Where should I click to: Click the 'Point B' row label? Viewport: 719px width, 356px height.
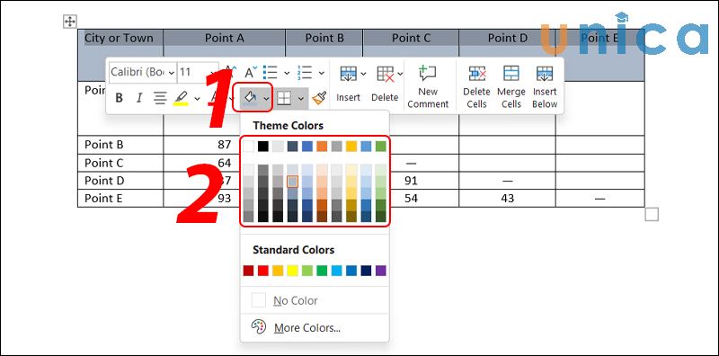coord(104,145)
